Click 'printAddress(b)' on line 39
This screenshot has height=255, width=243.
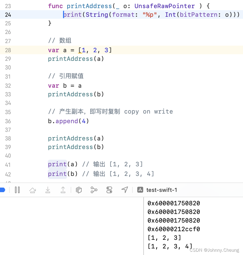point(76,147)
